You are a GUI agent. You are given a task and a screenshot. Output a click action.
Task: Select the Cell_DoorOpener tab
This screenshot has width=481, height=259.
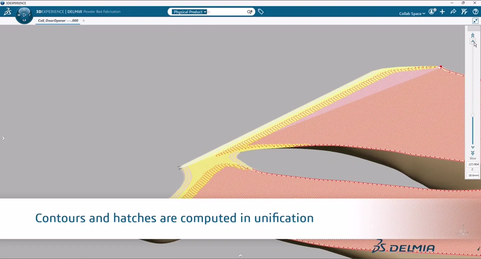pyautogui.click(x=58, y=21)
